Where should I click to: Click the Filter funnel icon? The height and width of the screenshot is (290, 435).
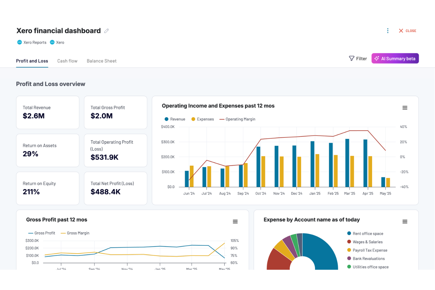(x=352, y=58)
